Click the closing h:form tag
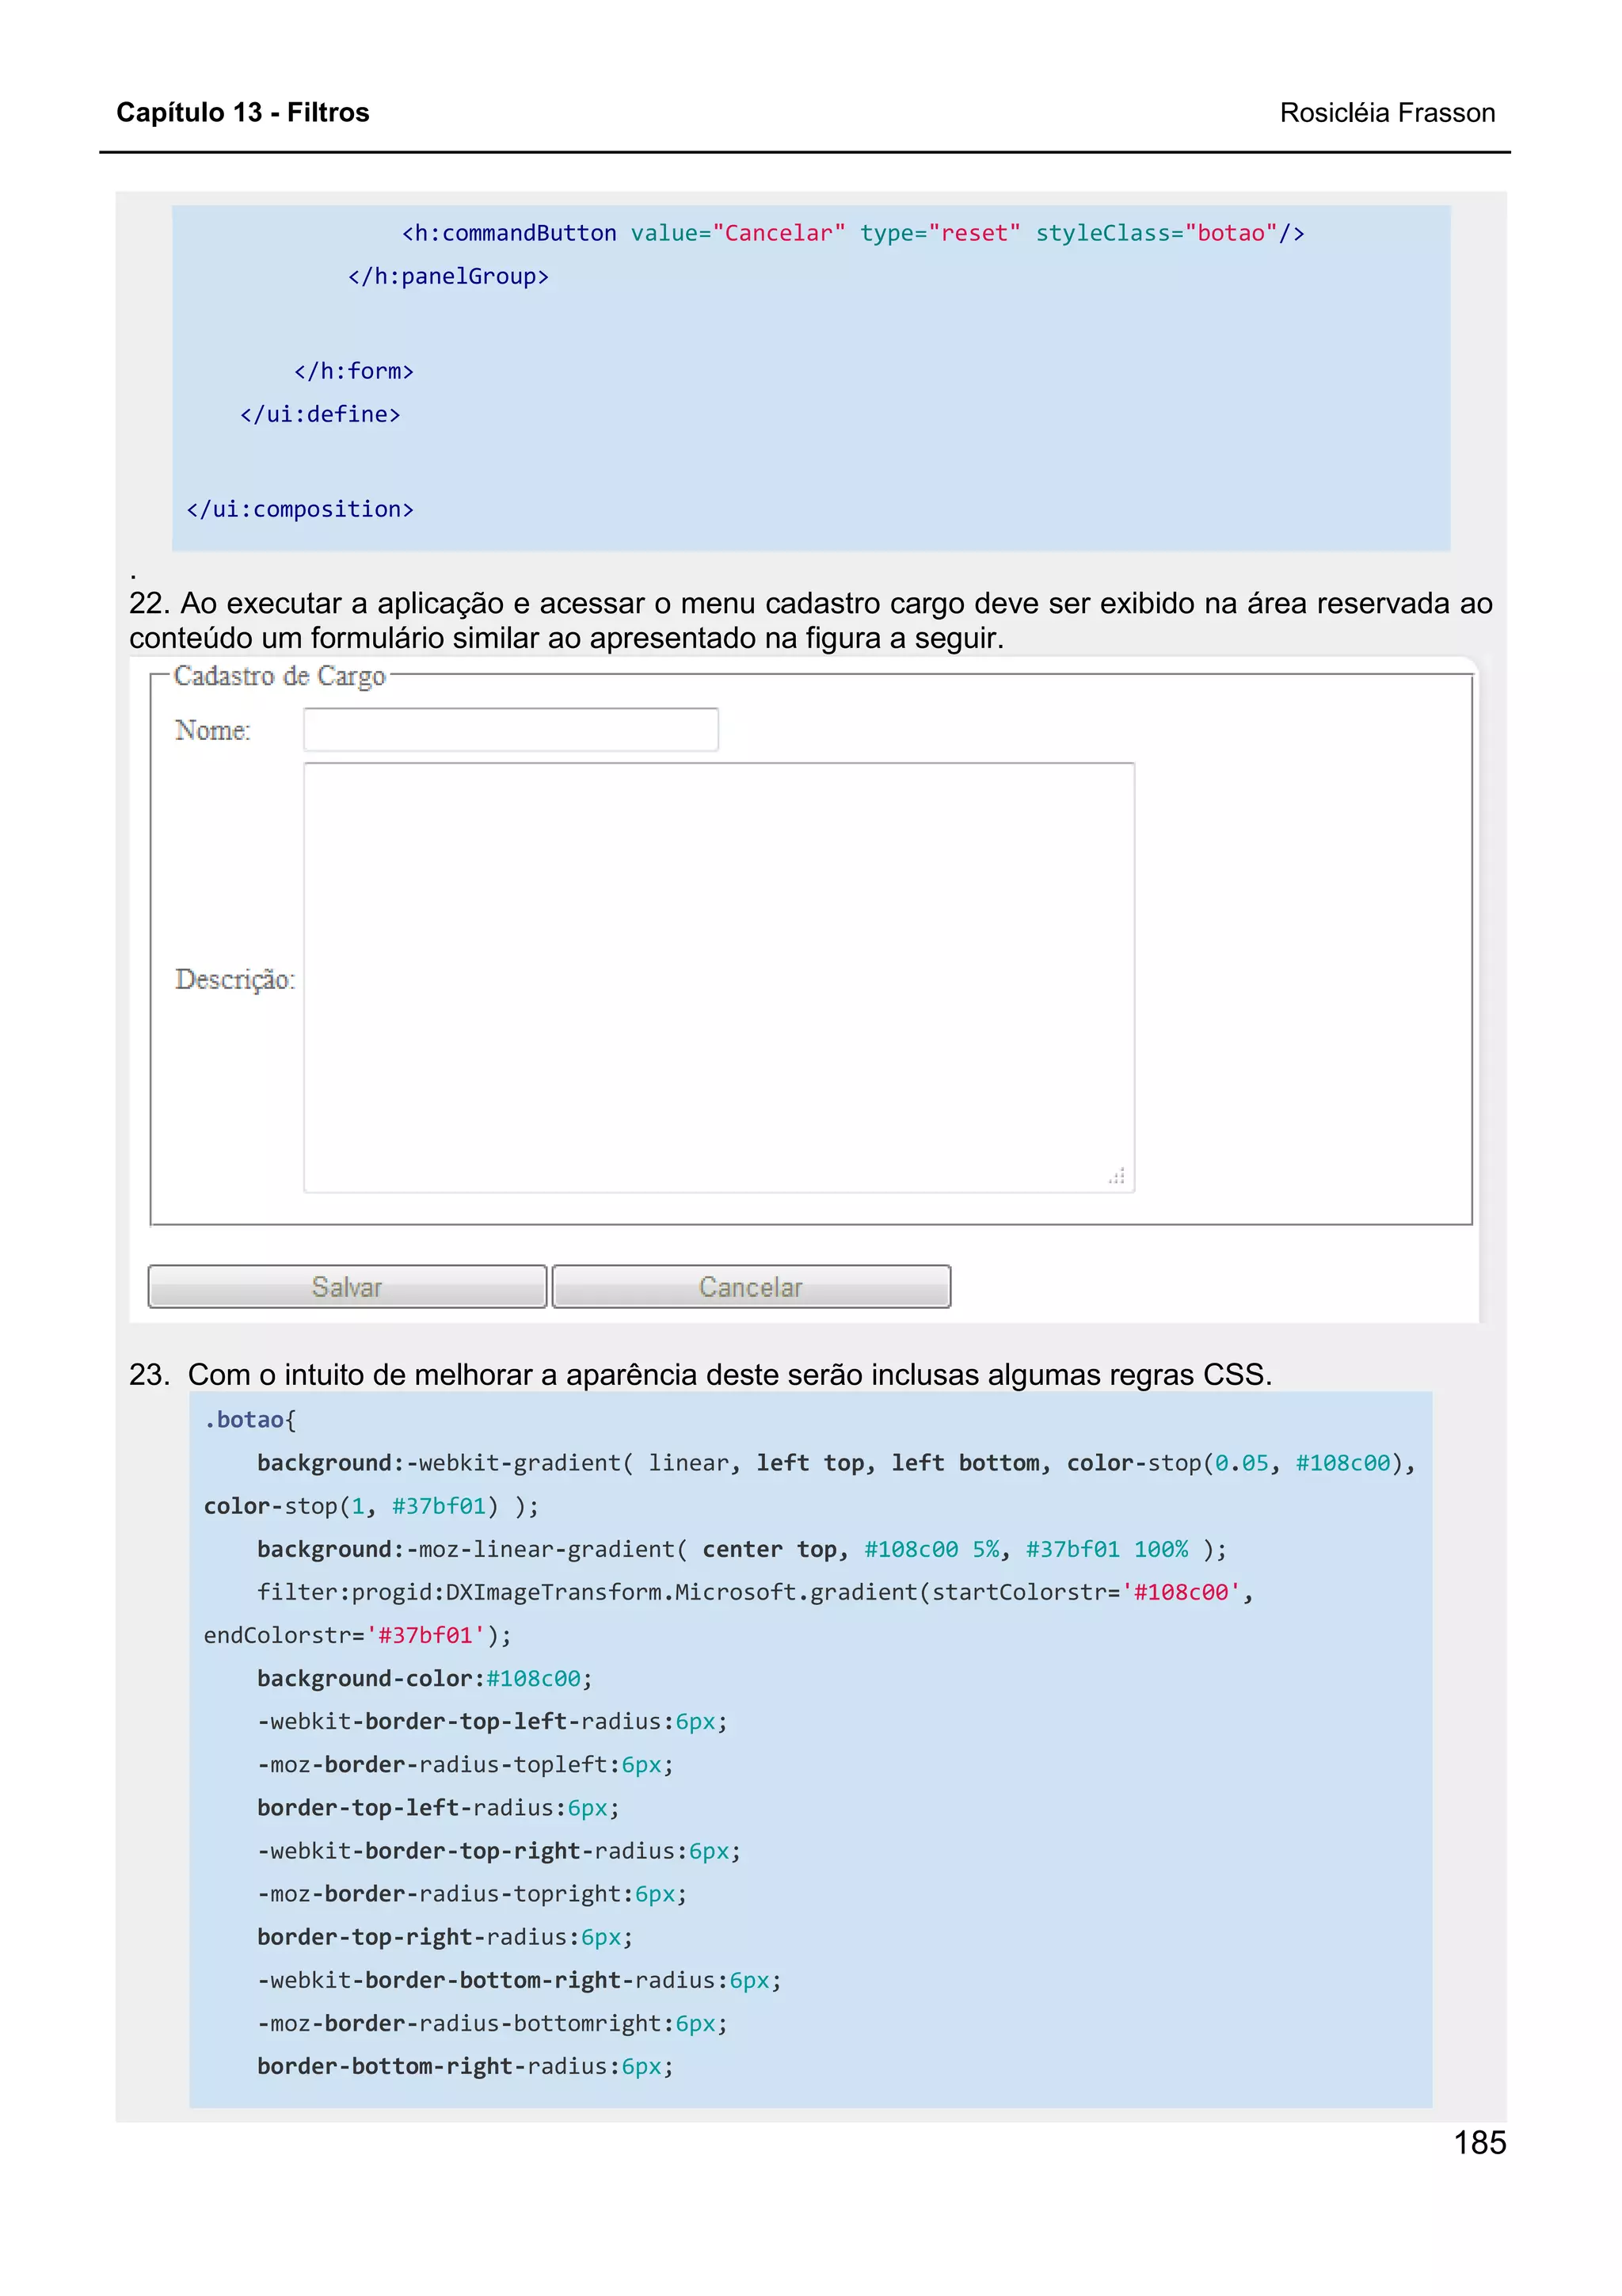 [354, 371]
